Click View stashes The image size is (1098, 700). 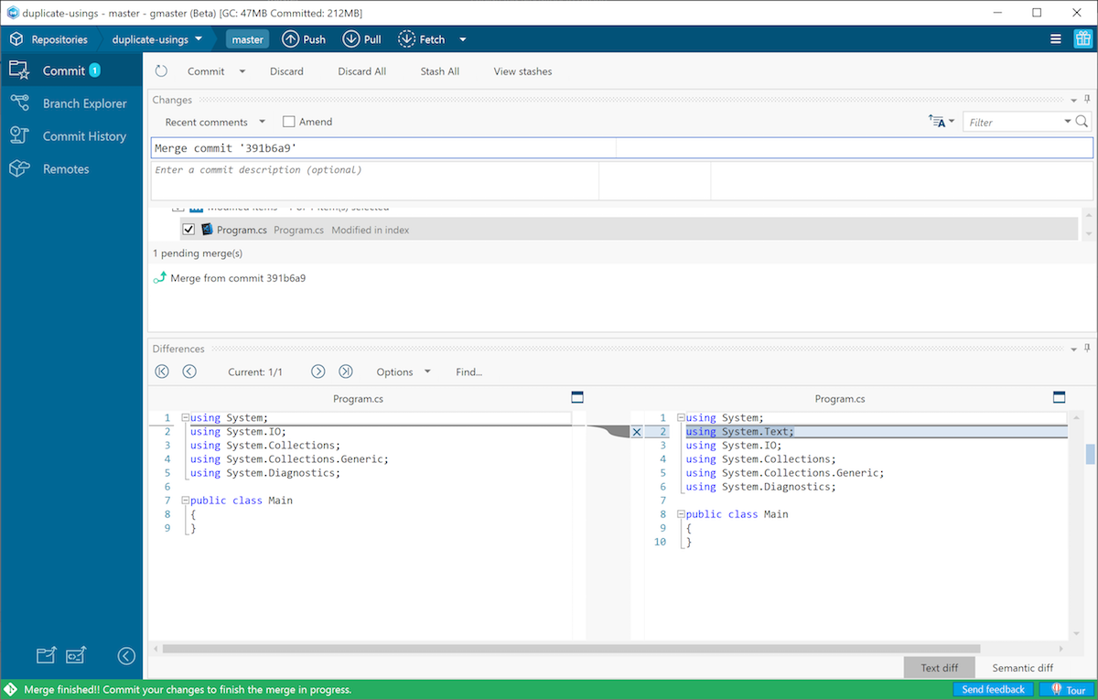[522, 71]
